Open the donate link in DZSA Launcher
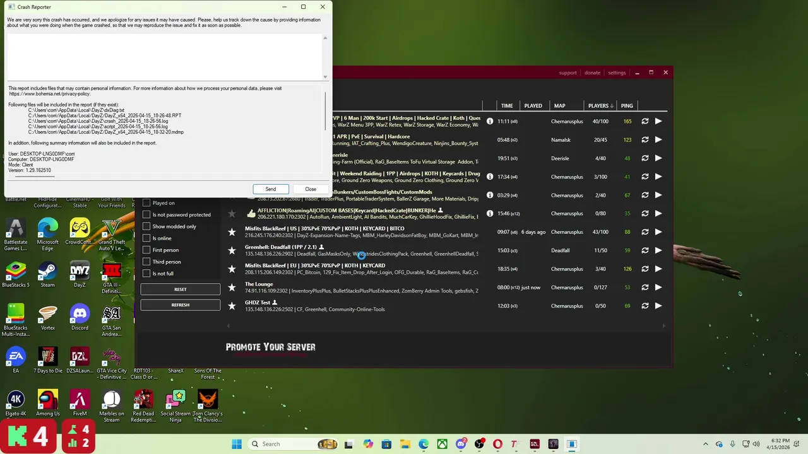Screen dimensions: 808x454 coord(592,73)
